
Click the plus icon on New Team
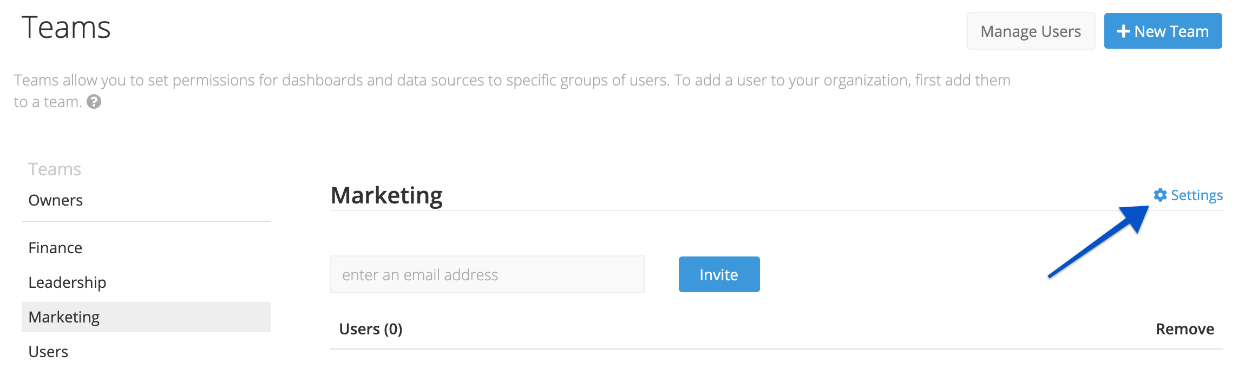point(1123,31)
